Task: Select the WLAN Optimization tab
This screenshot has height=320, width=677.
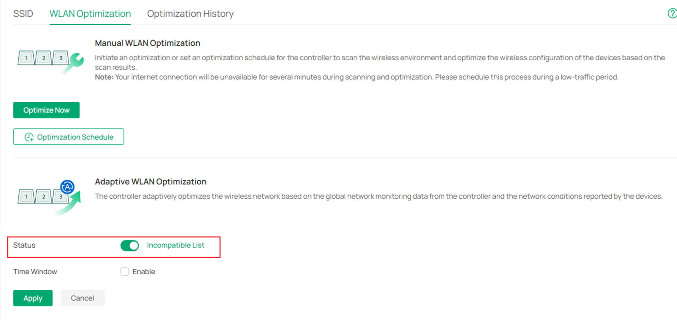Action: (90, 13)
